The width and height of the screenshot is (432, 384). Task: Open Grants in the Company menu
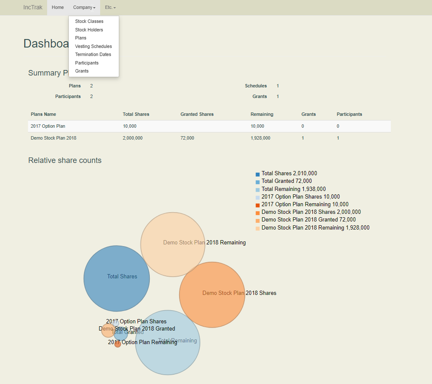pyautogui.click(x=82, y=71)
